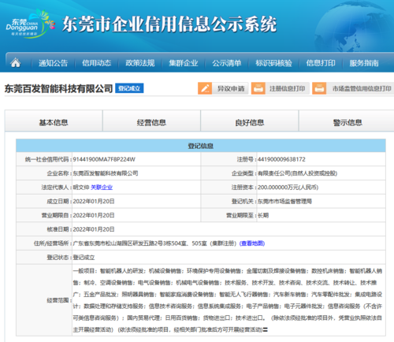The height and width of the screenshot is (342, 394).
Task: Click the 登记成立 status badge
Action: (129, 88)
